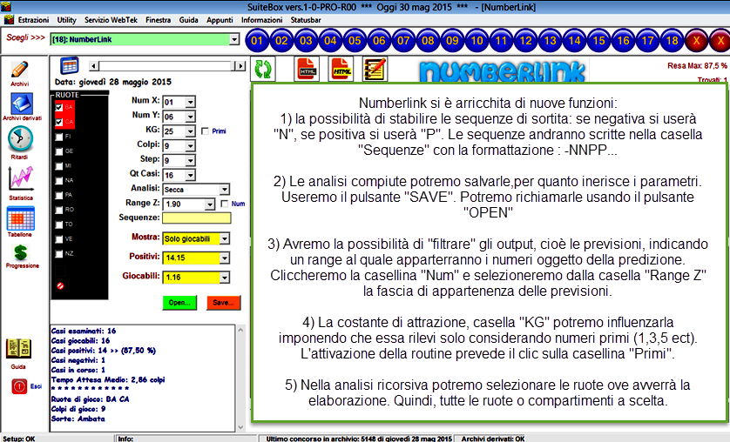Image resolution: width=730 pixels, height=442 pixels.
Task: Click the green refresh arrows icon
Action: tap(263, 69)
